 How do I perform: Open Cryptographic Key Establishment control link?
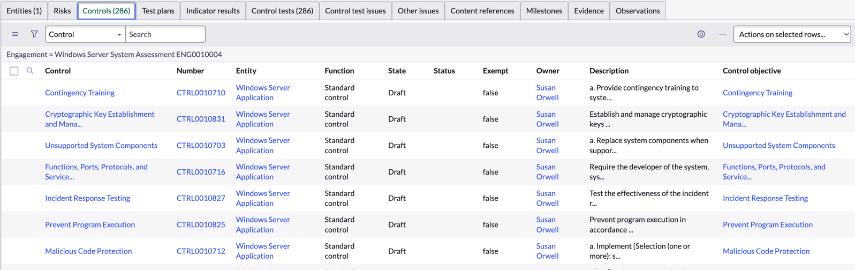coord(100,119)
